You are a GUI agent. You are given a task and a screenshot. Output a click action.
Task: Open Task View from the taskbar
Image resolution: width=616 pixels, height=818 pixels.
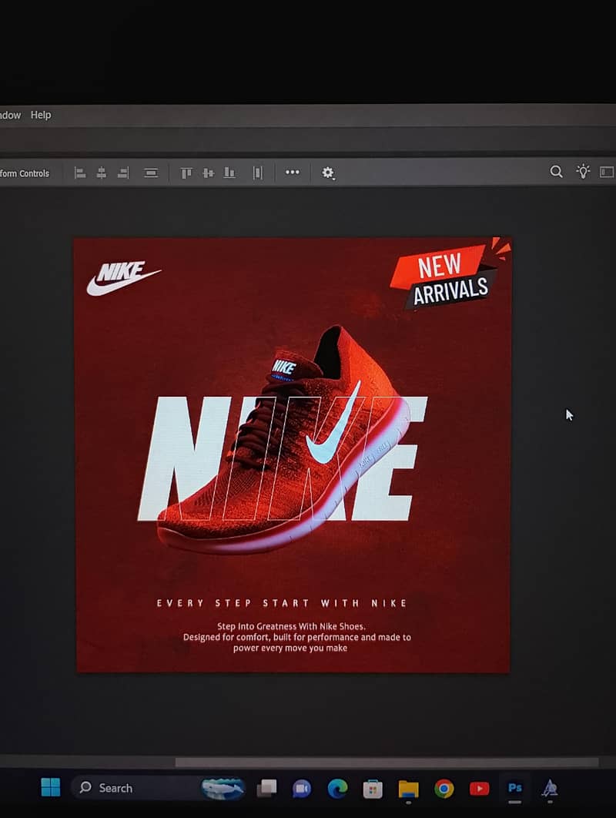(267, 788)
